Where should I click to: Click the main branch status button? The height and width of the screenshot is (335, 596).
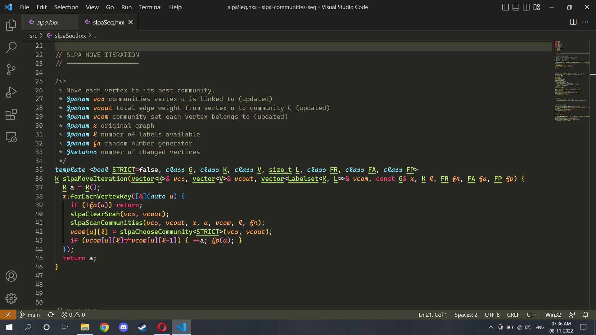30,315
